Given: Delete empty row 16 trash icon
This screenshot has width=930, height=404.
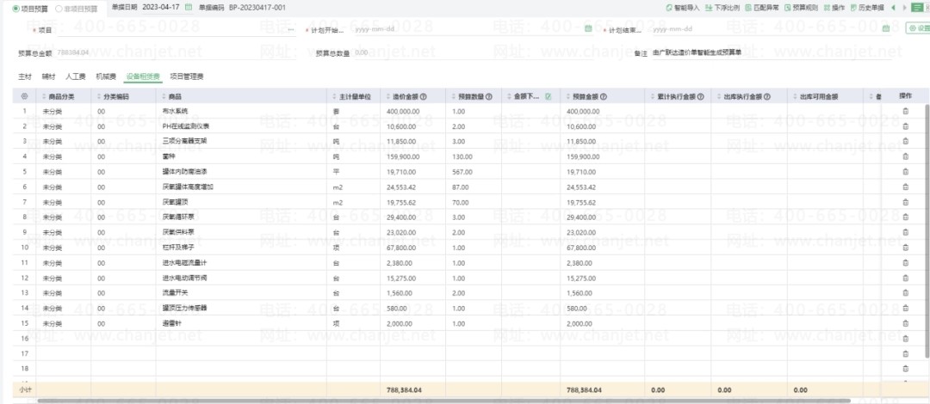Looking at the screenshot, I should pos(905,339).
